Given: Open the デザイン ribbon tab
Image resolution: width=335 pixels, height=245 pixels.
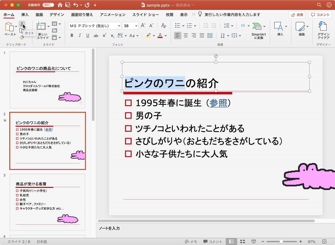Looking at the screenshot, I should pos(57,15).
